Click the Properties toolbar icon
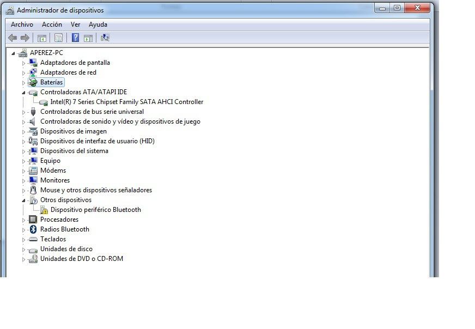The width and height of the screenshot is (475, 329). click(58, 38)
